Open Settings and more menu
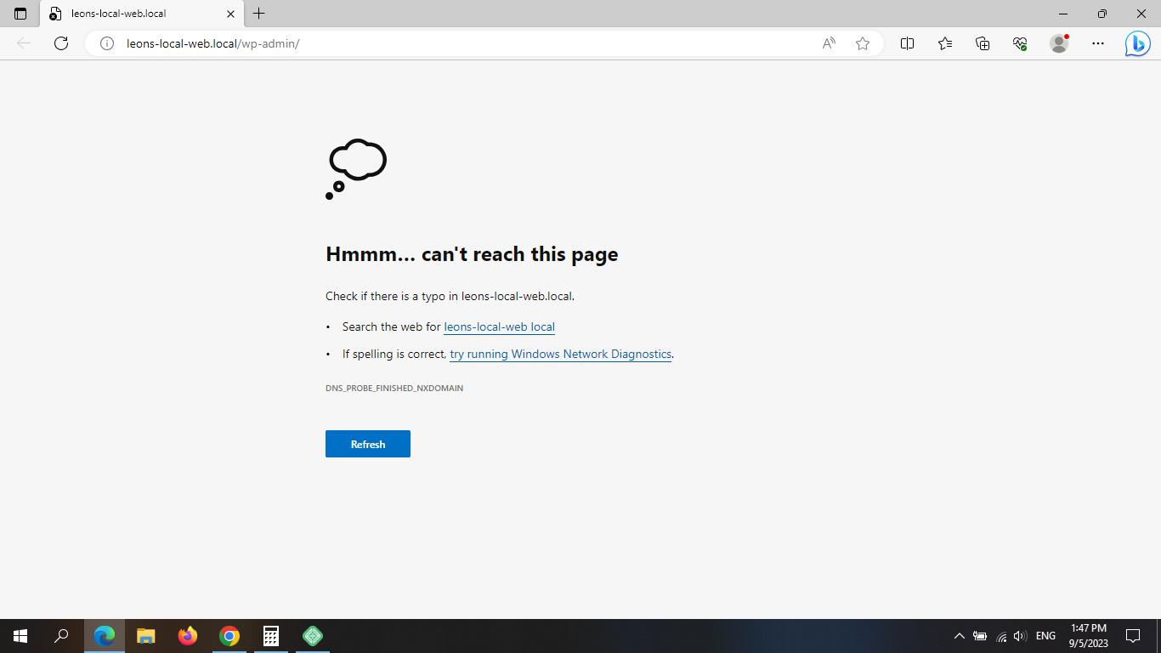Viewport: 1161px width, 653px height. click(x=1098, y=43)
